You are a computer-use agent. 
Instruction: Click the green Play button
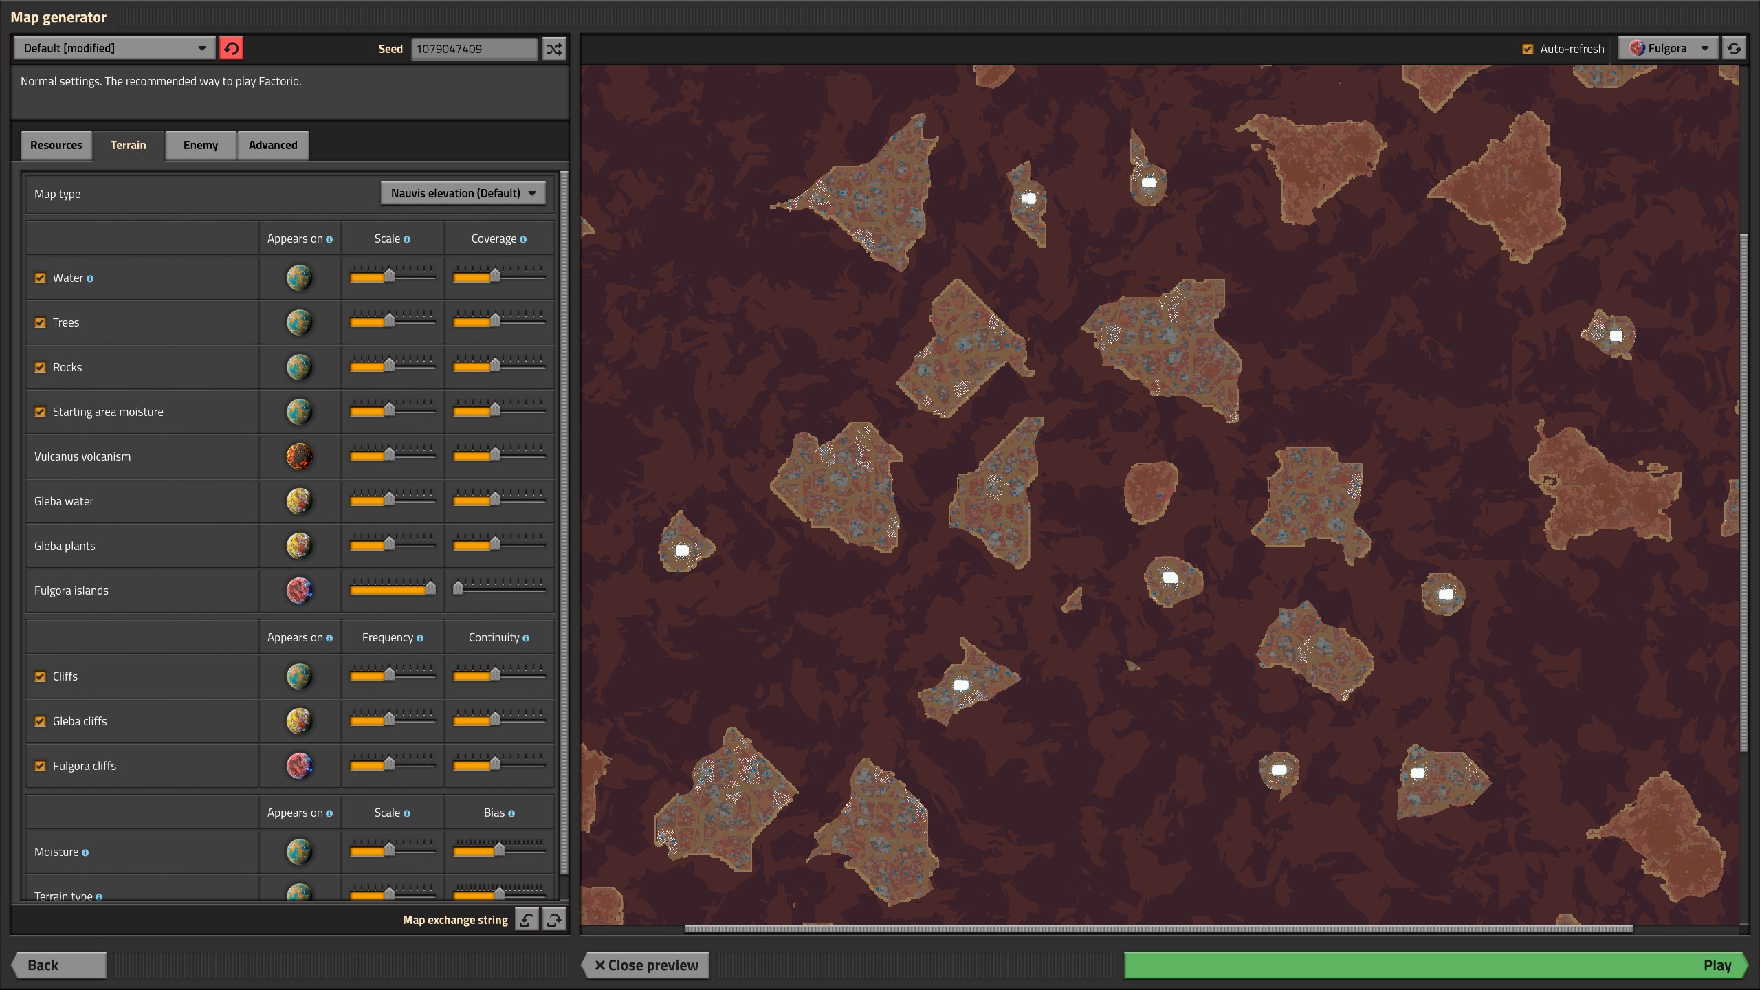(x=1435, y=965)
